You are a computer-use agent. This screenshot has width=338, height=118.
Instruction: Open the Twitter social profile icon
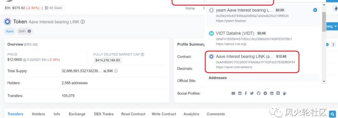point(252,93)
